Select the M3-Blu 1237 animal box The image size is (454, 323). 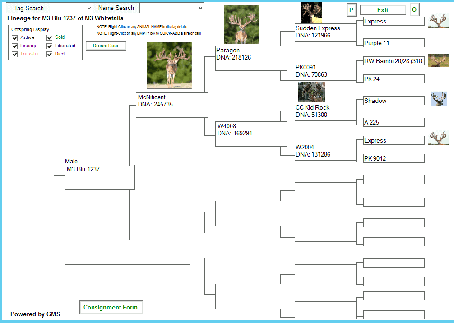100,177
